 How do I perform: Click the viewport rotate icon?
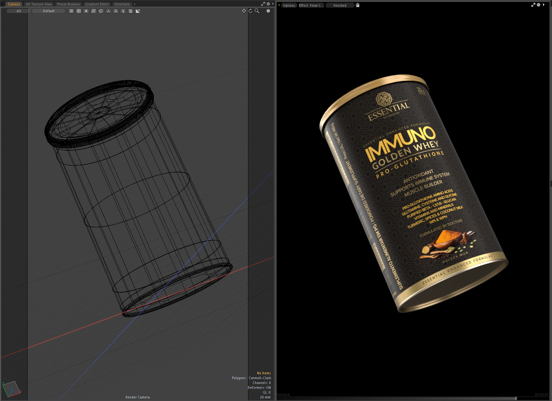[251, 11]
